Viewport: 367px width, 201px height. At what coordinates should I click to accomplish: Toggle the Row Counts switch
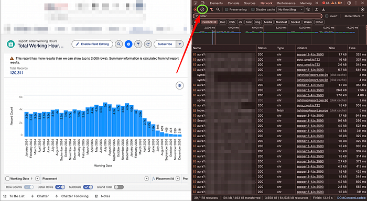coord(29,187)
